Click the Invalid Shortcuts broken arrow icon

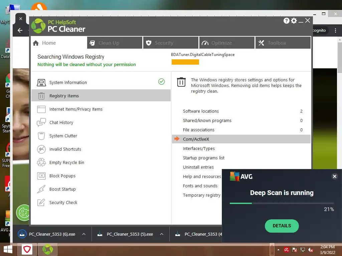[x=41, y=149]
